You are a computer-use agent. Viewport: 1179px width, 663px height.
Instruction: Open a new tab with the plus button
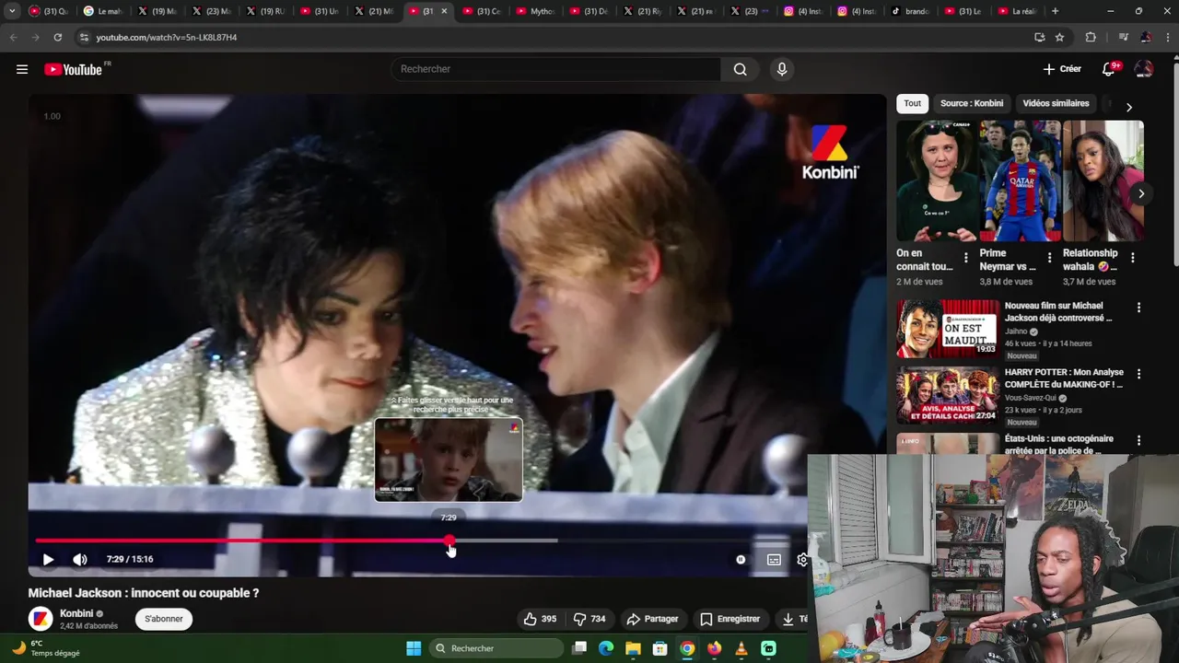coord(1055,11)
